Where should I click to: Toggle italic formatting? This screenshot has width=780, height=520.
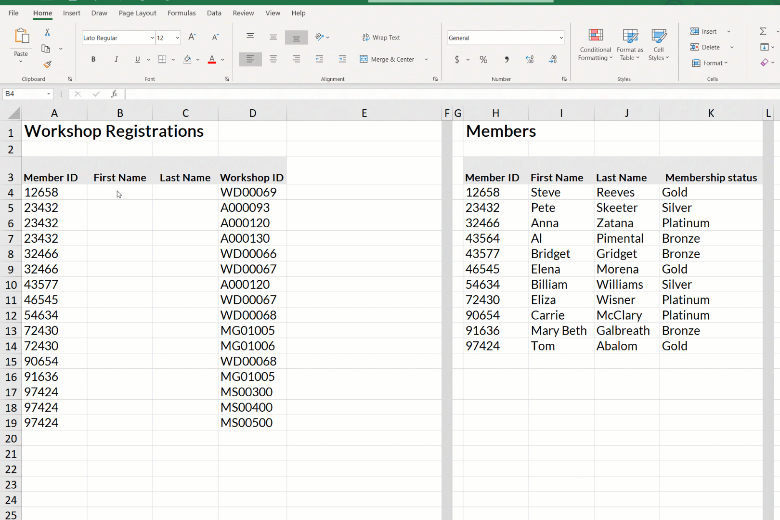tap(116, 59)
